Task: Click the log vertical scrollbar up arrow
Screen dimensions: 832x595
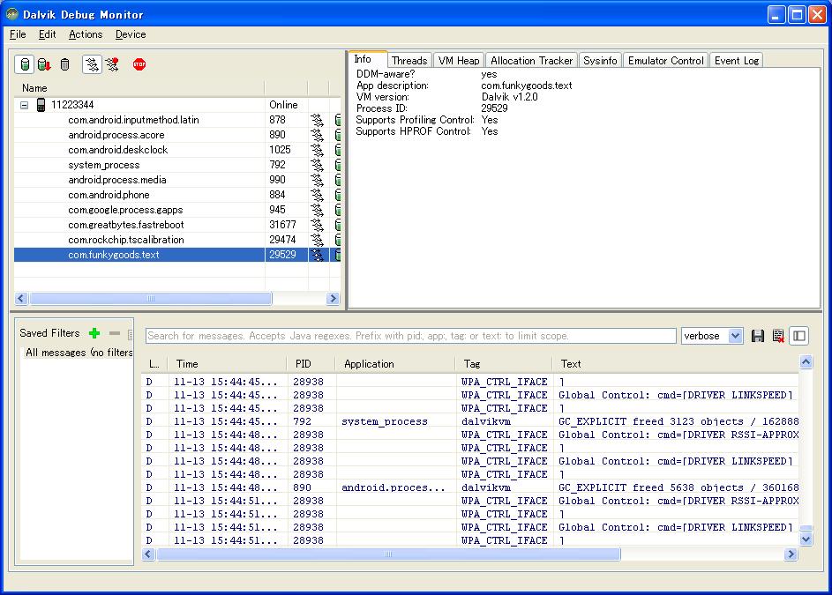Action: point(806,362)
